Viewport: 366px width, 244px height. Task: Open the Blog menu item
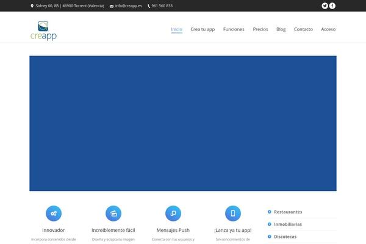coord(281,29)
